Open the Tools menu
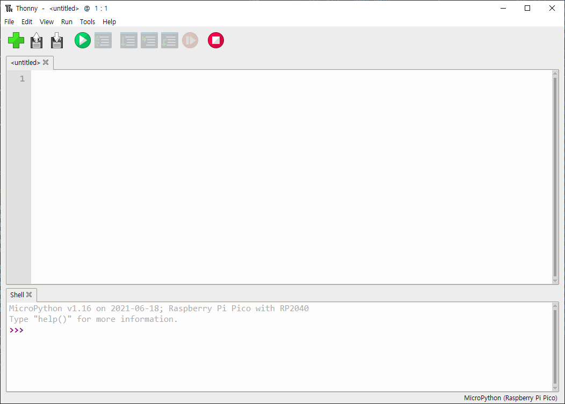Viewport: 565px width, 404px height. 87,22
